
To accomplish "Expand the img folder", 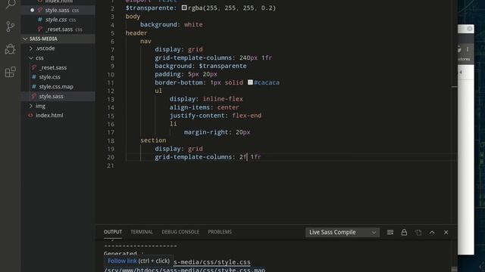I will pyautogui.click(x=58, y=106).
